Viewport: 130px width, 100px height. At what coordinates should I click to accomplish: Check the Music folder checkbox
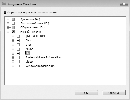coord(18,49)
